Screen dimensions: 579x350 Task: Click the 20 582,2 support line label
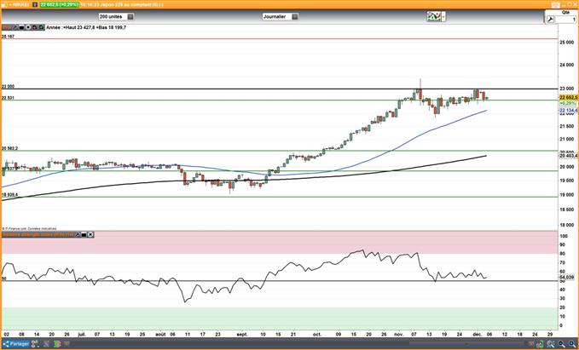point(9,148)
